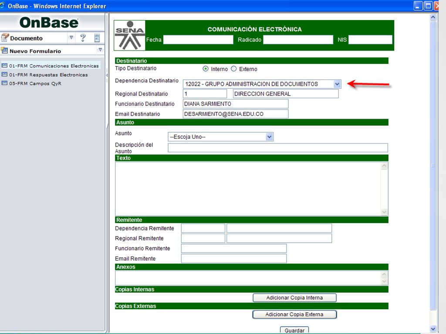The height and width of the screenshot is (334, 446).
Task: Click form icon beside 01-FRM Comunicaciones Electronicas
Action: pos(4,66)
